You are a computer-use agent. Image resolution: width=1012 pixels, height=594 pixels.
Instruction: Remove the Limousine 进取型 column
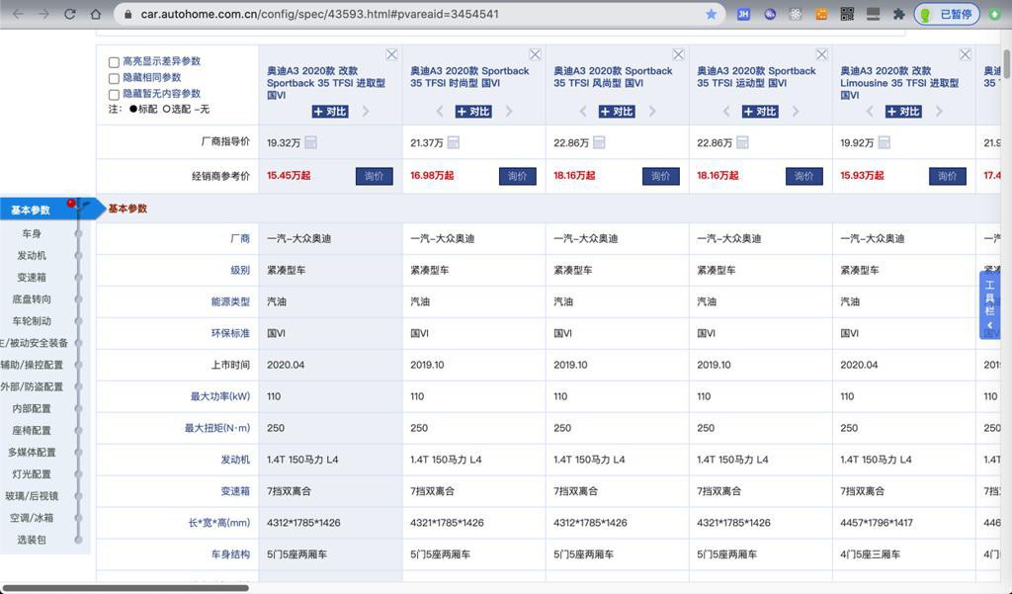point(965,55)
